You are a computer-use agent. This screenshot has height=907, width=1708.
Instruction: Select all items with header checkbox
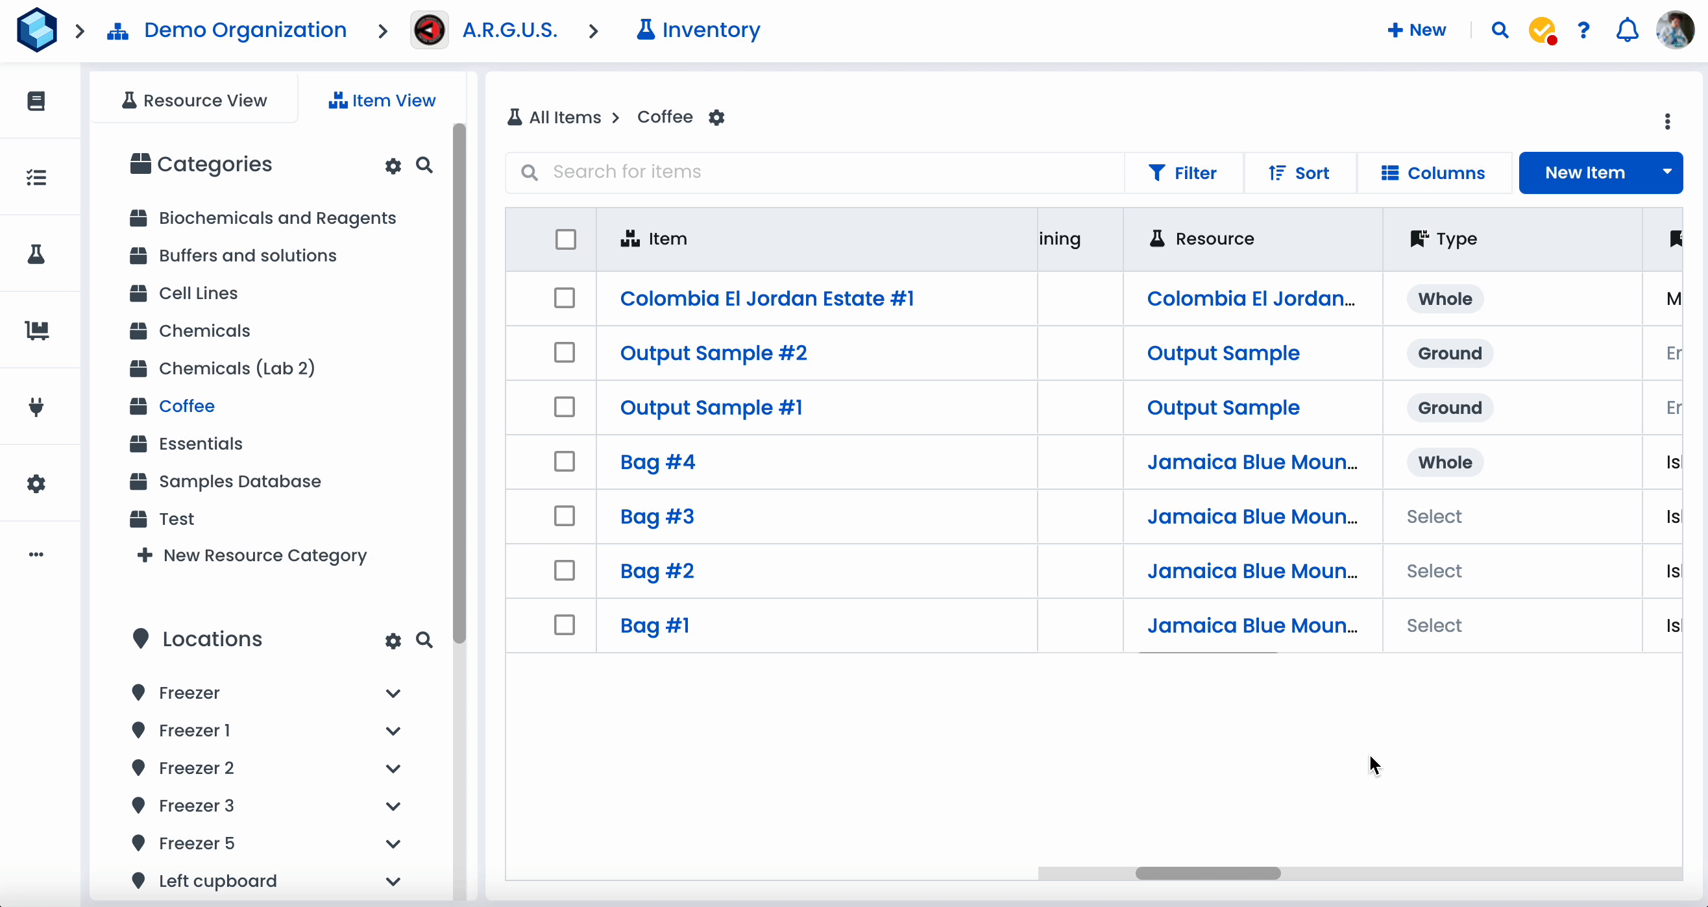point(566,239)
